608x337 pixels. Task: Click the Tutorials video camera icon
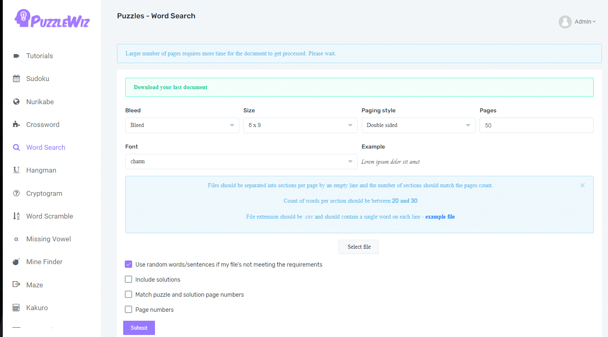pyautogui.click(x=16, y=56)
